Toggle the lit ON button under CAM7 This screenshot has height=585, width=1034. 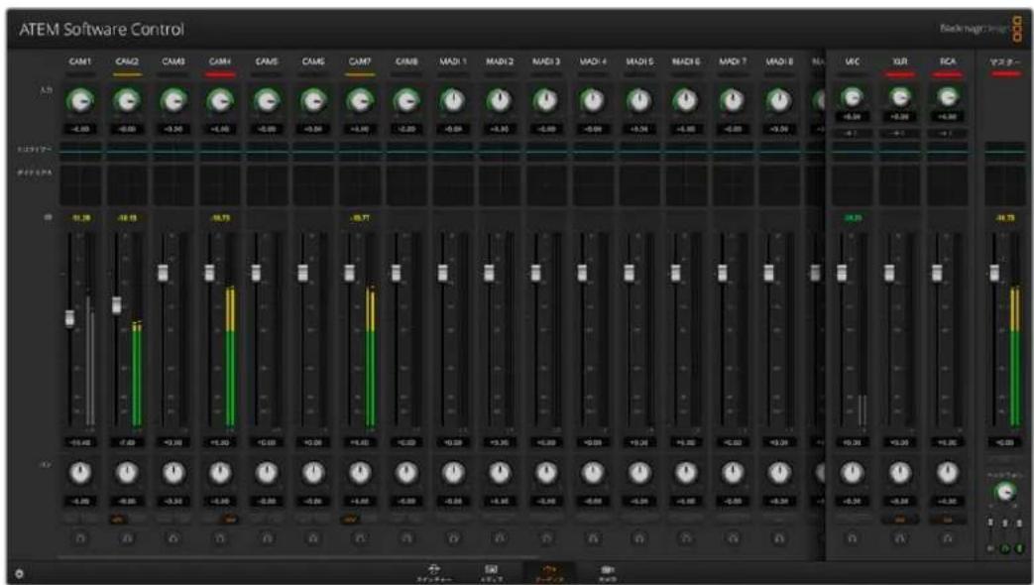[351, 520]
